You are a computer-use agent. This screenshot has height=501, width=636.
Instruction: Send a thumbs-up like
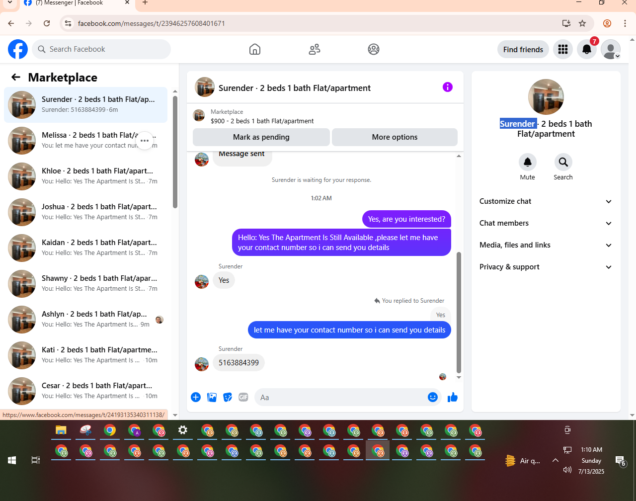click(452, 397)
